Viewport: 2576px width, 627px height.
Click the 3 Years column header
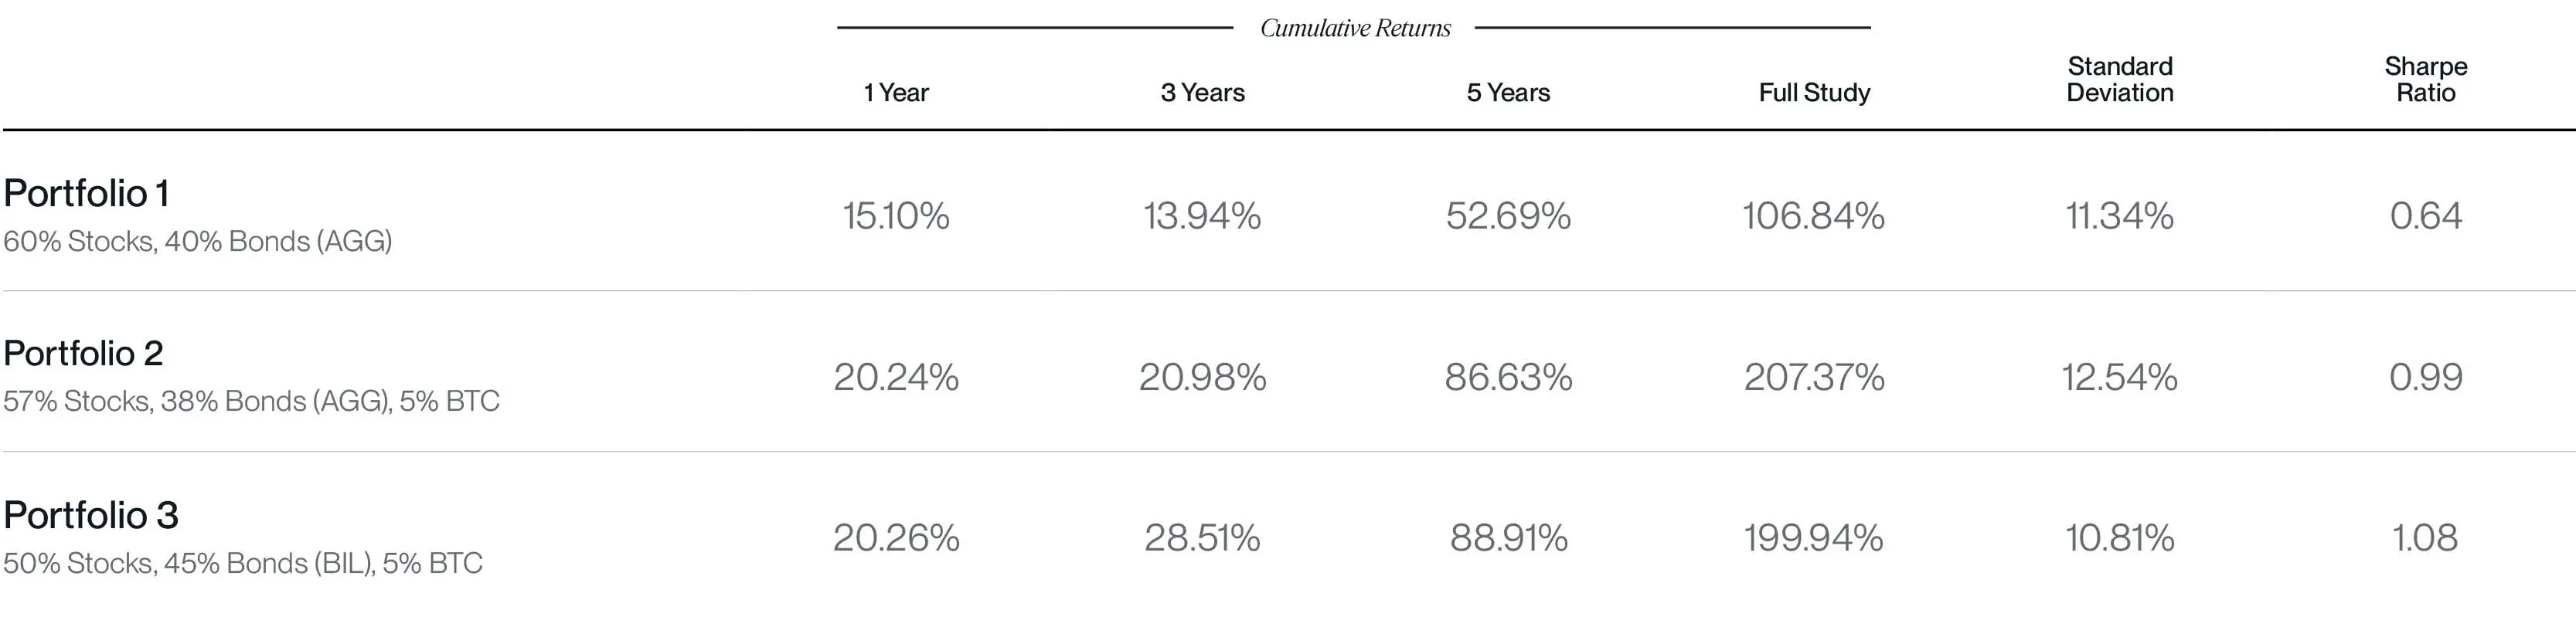click(1202, 93)
